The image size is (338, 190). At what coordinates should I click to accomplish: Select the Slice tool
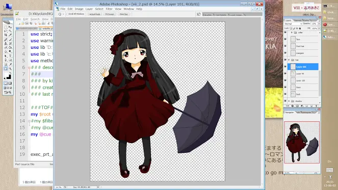(x=10, y=35)
